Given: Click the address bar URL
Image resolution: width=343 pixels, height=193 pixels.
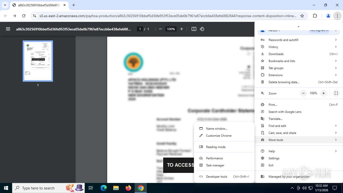Looking at the screenshot, I should [x=168, y=16].
